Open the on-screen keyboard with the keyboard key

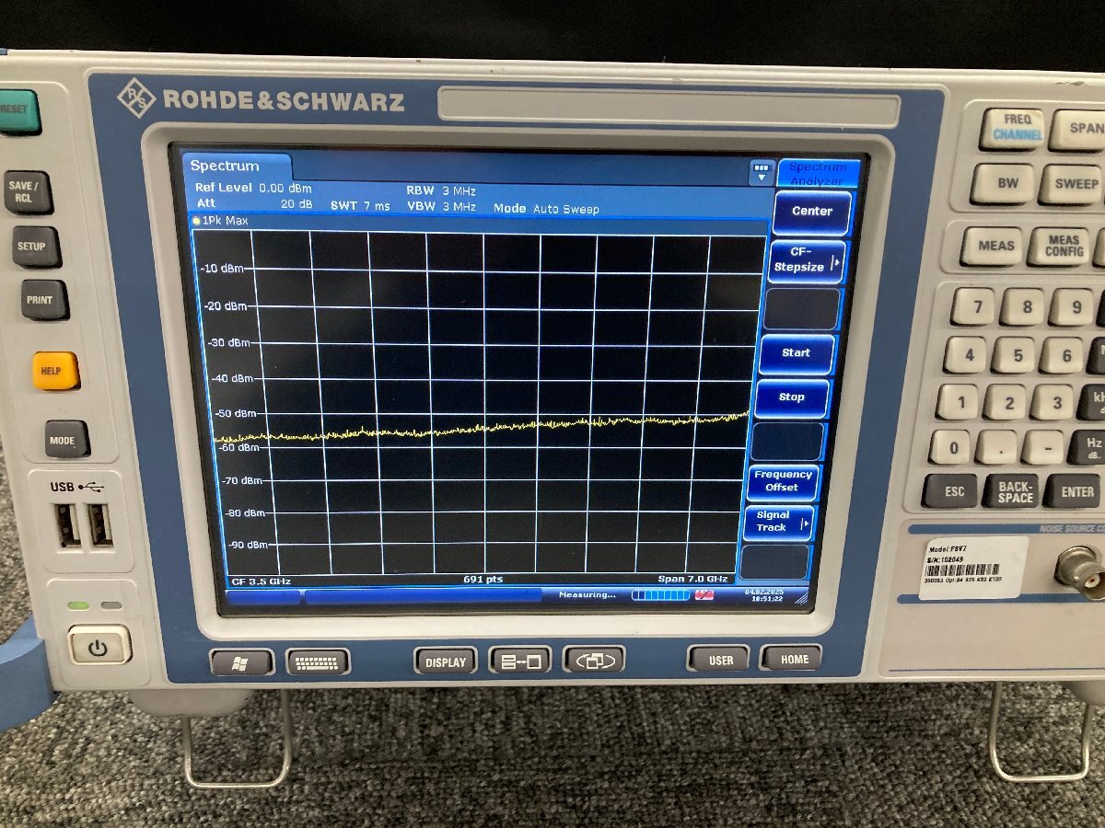(318, 662)
